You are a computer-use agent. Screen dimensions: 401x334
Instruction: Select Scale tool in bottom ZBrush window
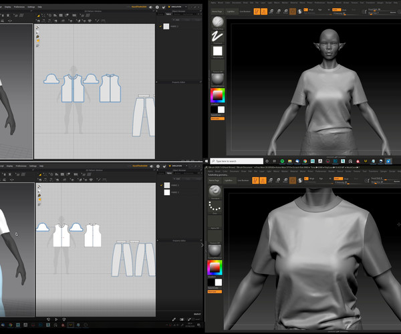(278, 180)
